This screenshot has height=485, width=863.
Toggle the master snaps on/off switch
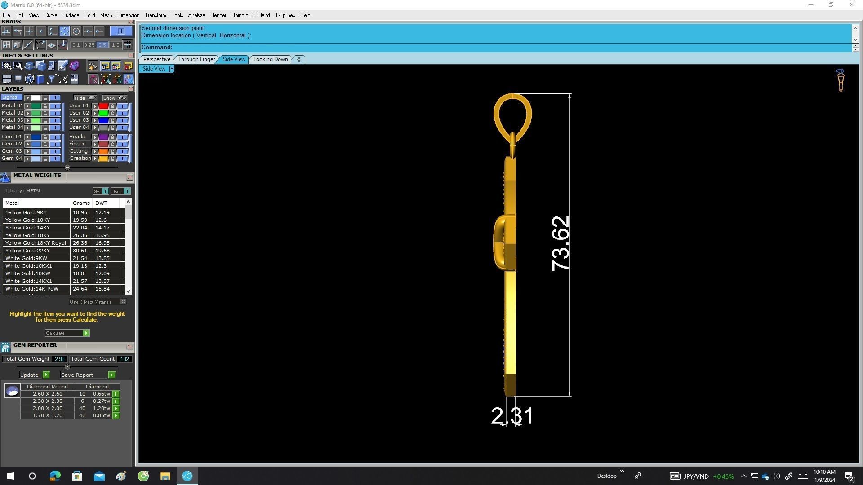[121, 31]
